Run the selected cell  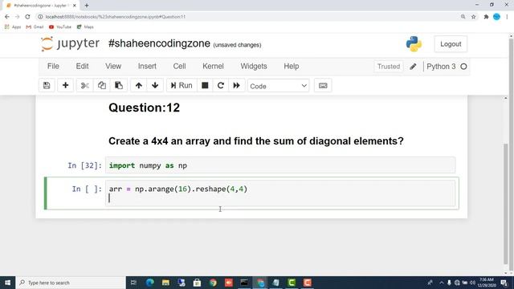pyautogui.click(x=182, y=86)
